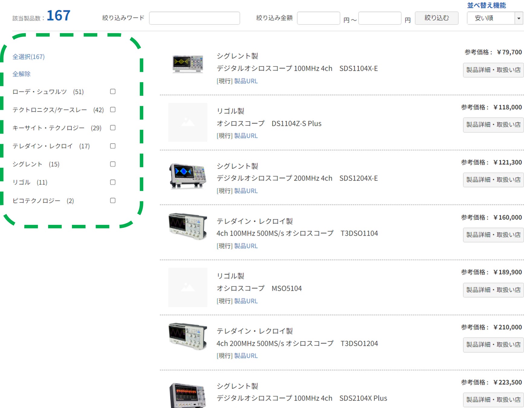
Task: Open 製品URL link for MSO5104
Action: (x=246, y=301)
